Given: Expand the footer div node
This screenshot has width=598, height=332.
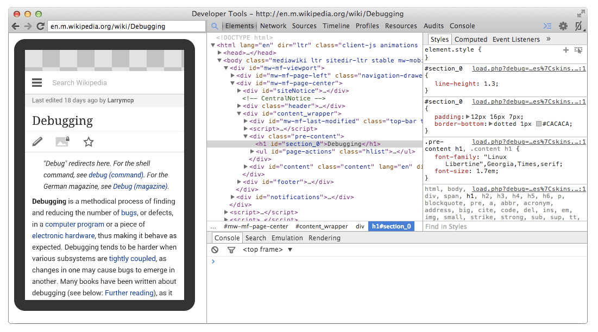Looking at the screenshot, I should point(239,182).
